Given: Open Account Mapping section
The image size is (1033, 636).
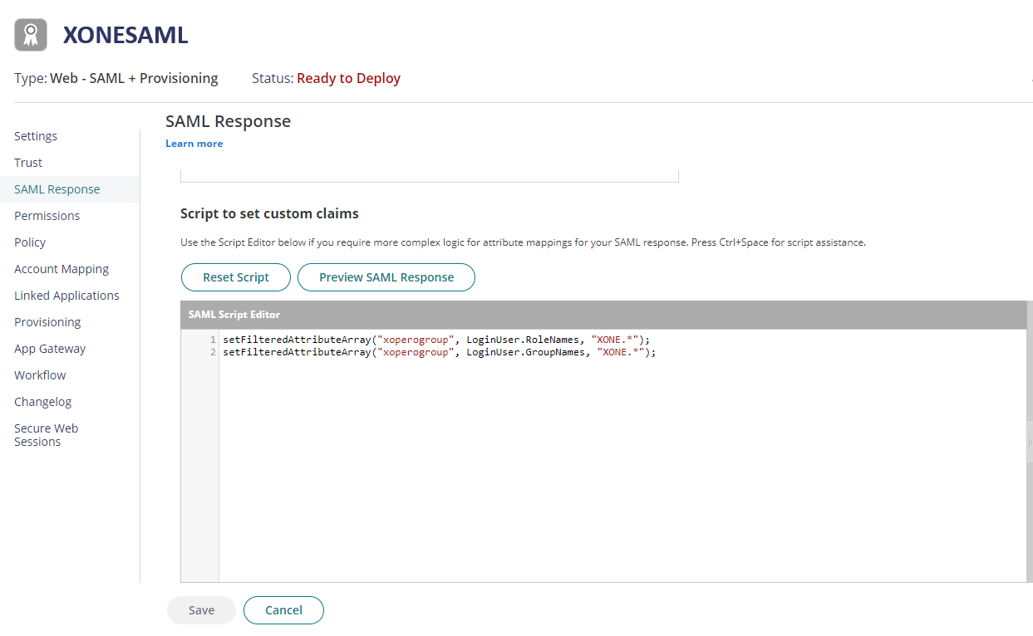Looking at the screenshot, I should coord(61,269).
